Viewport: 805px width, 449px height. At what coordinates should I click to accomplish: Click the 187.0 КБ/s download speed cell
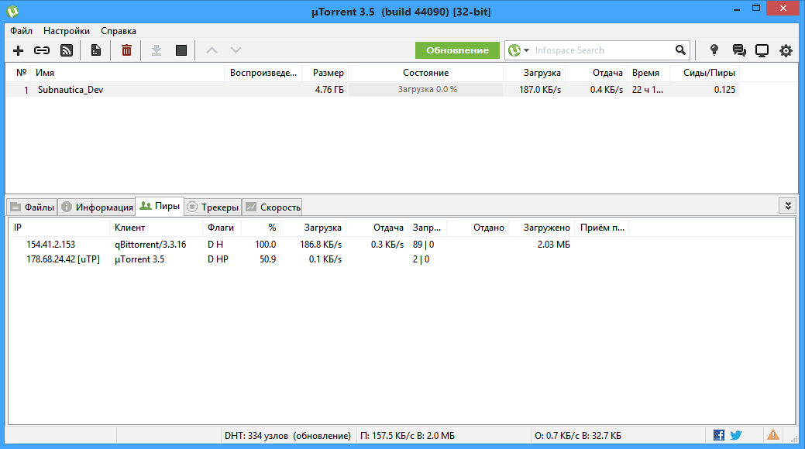point(540,89)
